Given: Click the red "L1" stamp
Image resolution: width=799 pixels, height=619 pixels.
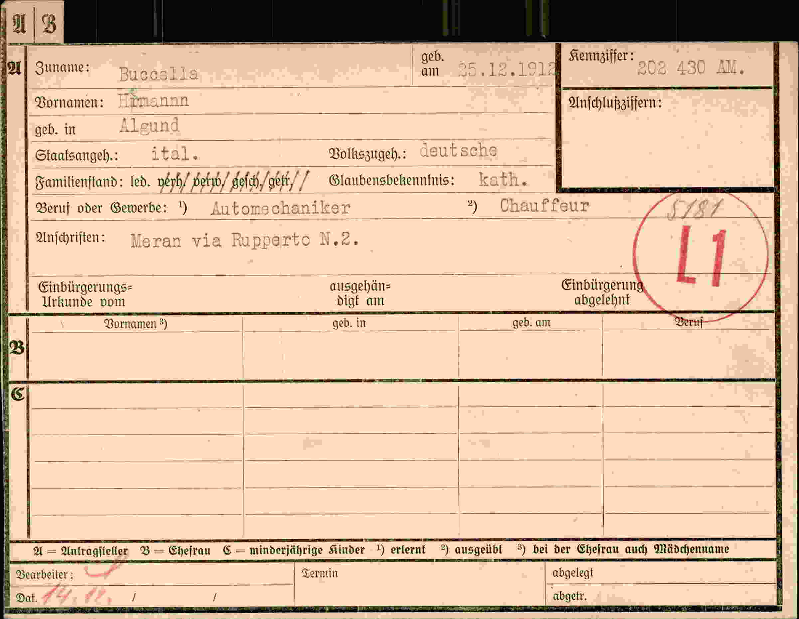Looking at the screenshot, I should (x=701, y=256).
